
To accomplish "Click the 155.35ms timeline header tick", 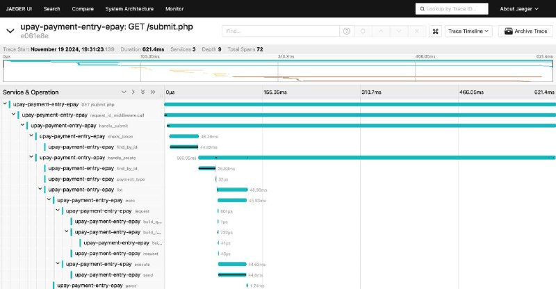I will coord(275,92).
